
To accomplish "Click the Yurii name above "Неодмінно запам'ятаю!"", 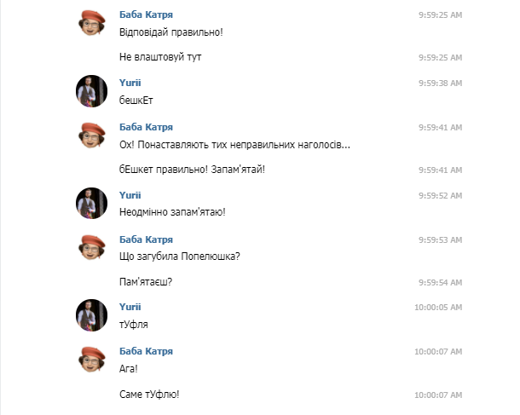I will tap(130, 195).
